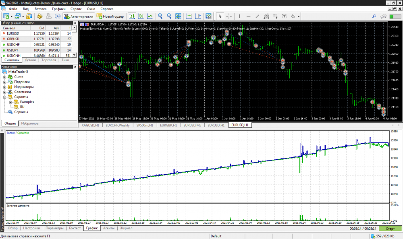The image size is (403, 239).
Task: Click Market Watch scrollbar down arrow
Action: (x=74, y=55)
